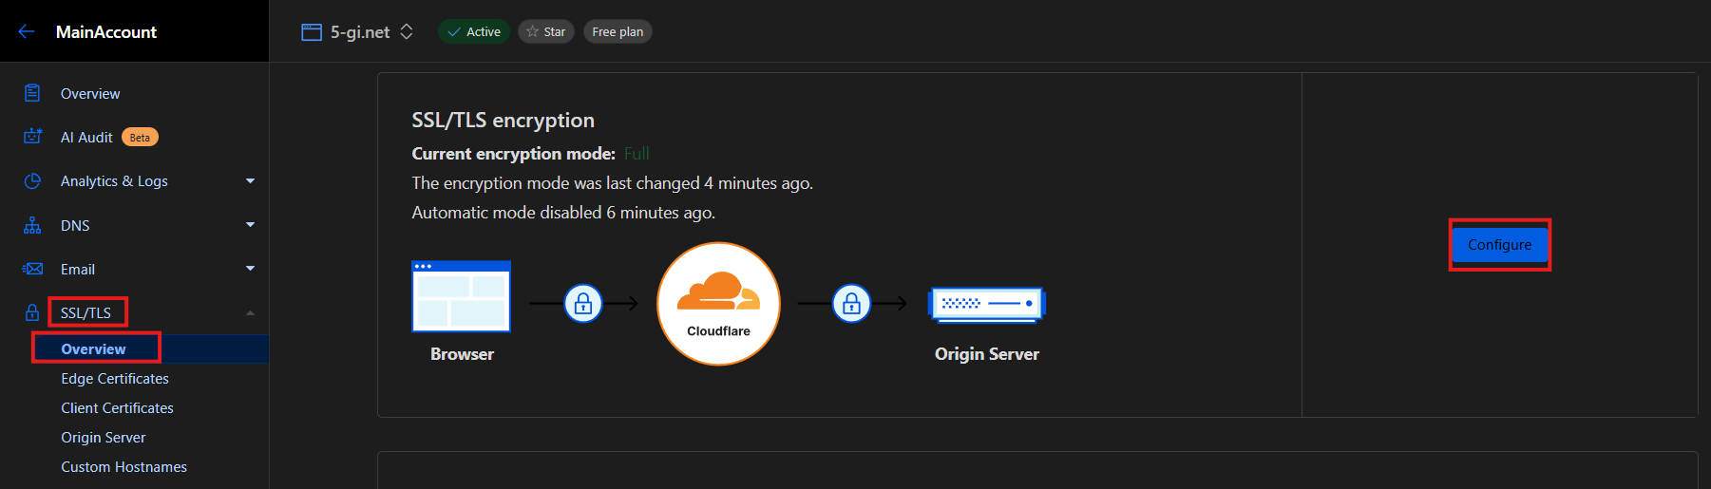Click the lock between Browser and Cloudflare

point(583,304)
